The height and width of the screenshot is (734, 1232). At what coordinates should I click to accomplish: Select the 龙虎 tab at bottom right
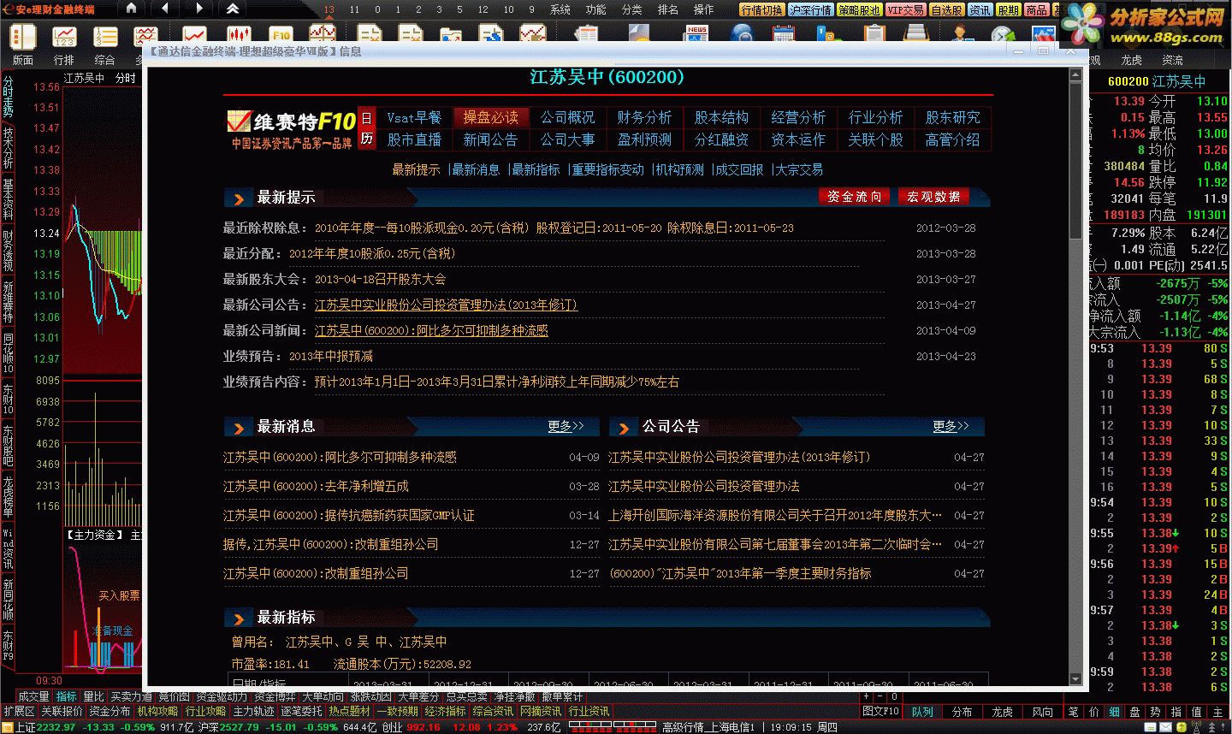1002,712
